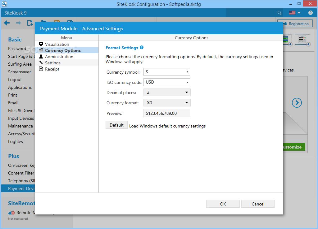
Task: Select Password in the Basic sidebar
Action: (x=17, y=49)
